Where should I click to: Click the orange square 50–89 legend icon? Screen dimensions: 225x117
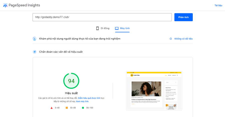coord(67,108)
